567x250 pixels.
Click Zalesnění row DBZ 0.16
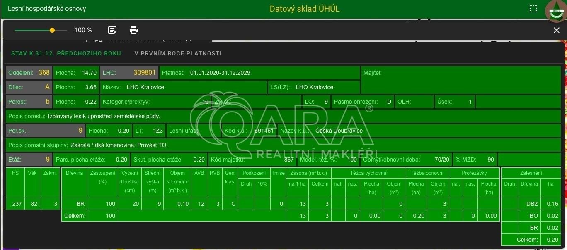(531, 204)
